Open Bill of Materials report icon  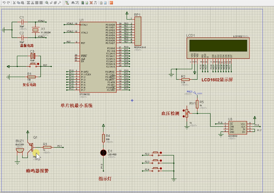[x=101, y=3]
